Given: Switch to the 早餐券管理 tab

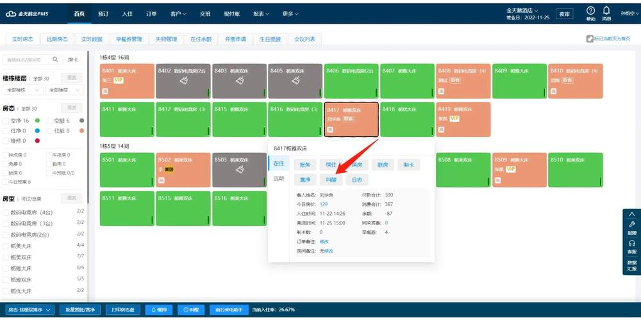Looking at the screenshot, I should pos(129,39).
